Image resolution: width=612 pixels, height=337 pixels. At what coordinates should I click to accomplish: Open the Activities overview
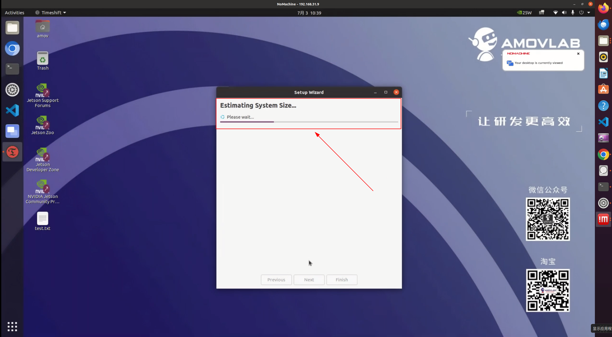[14, 13]
